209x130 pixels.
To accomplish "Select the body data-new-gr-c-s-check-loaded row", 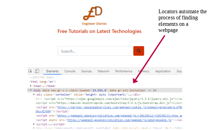I will (x=105, y=90).
